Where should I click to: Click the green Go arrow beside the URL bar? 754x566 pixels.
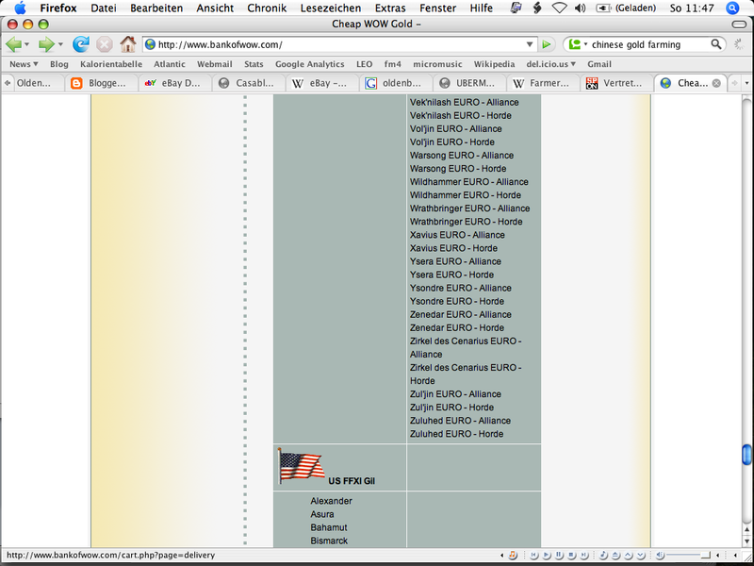click(547, 44)
